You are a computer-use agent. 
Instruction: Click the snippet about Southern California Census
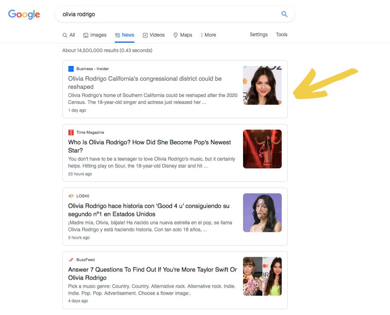153,99
